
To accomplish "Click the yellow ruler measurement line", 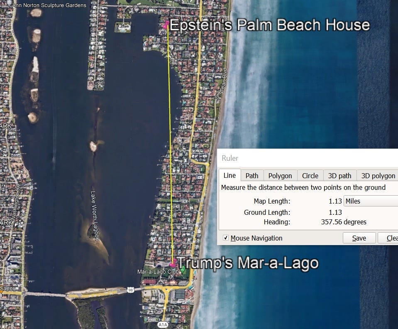I will coord(170,145).
